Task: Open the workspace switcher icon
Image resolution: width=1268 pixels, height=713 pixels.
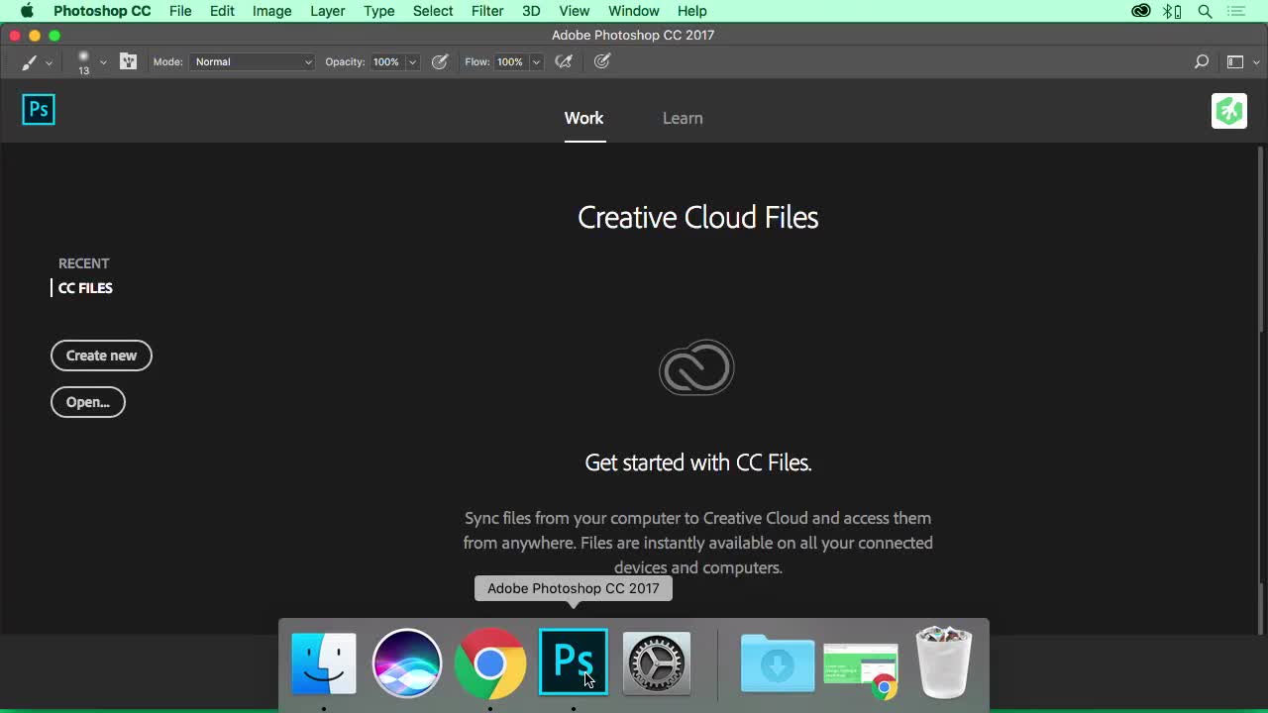Action: [1235, 61]
